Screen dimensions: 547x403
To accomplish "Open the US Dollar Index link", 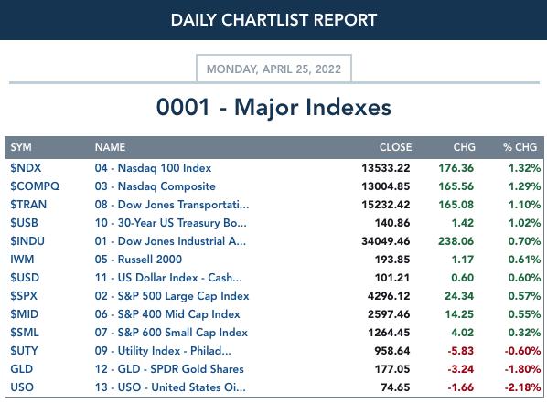I will tap(168, 278).
